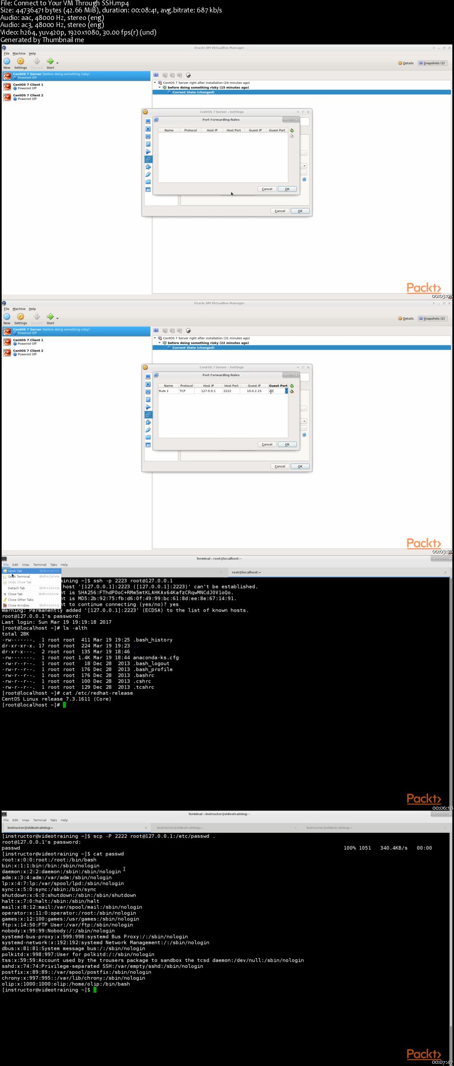Image resolution: width=454 pixels, height=1066 pixels.
Task: Open Tabs menu in root@localhost terminal window
Action: (x=54, y=564)
